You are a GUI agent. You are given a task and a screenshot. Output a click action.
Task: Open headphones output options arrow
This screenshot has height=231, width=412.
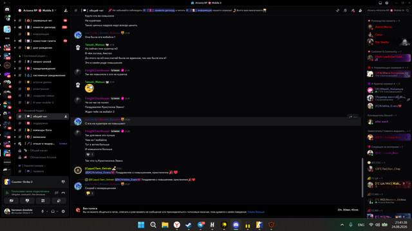pyautogui.click(x=57, y=211)
